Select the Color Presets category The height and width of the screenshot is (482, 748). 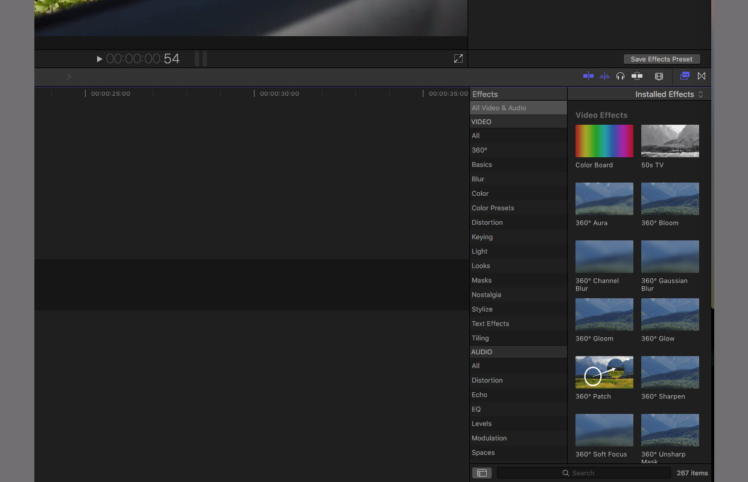click(x=493, y=208)
